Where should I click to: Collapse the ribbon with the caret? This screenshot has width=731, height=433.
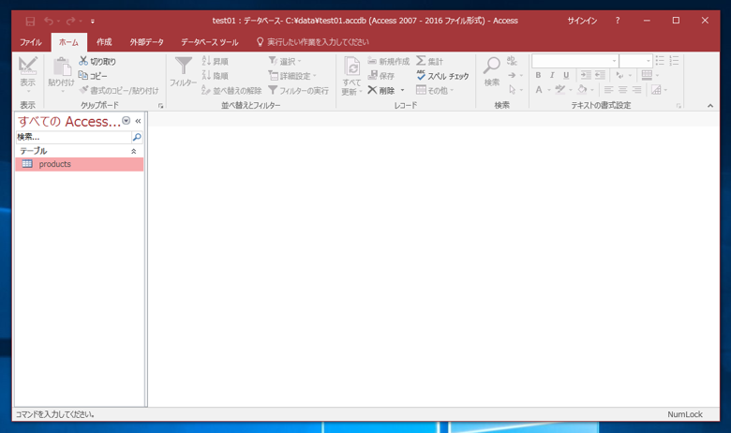710,106
